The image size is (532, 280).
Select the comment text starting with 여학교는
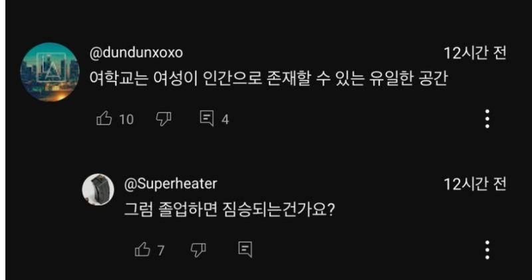(x=269, y=78)
